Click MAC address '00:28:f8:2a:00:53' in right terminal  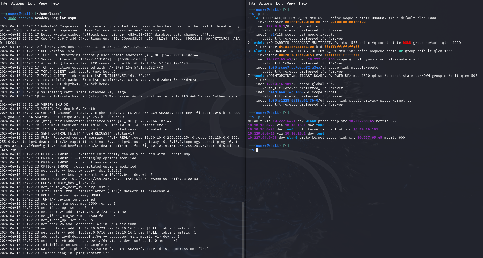pyautogui.click(x=296, y=55)
